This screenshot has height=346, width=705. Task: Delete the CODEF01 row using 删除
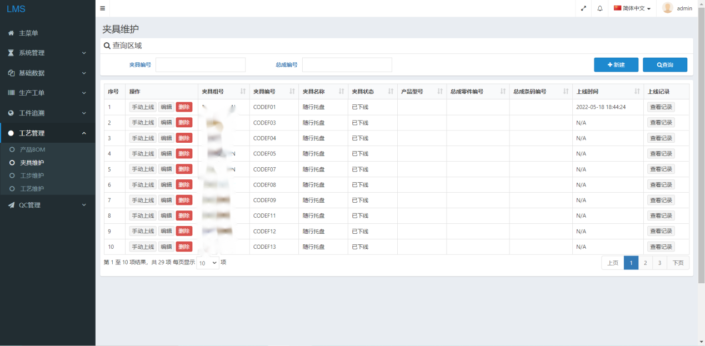point(184,107)
